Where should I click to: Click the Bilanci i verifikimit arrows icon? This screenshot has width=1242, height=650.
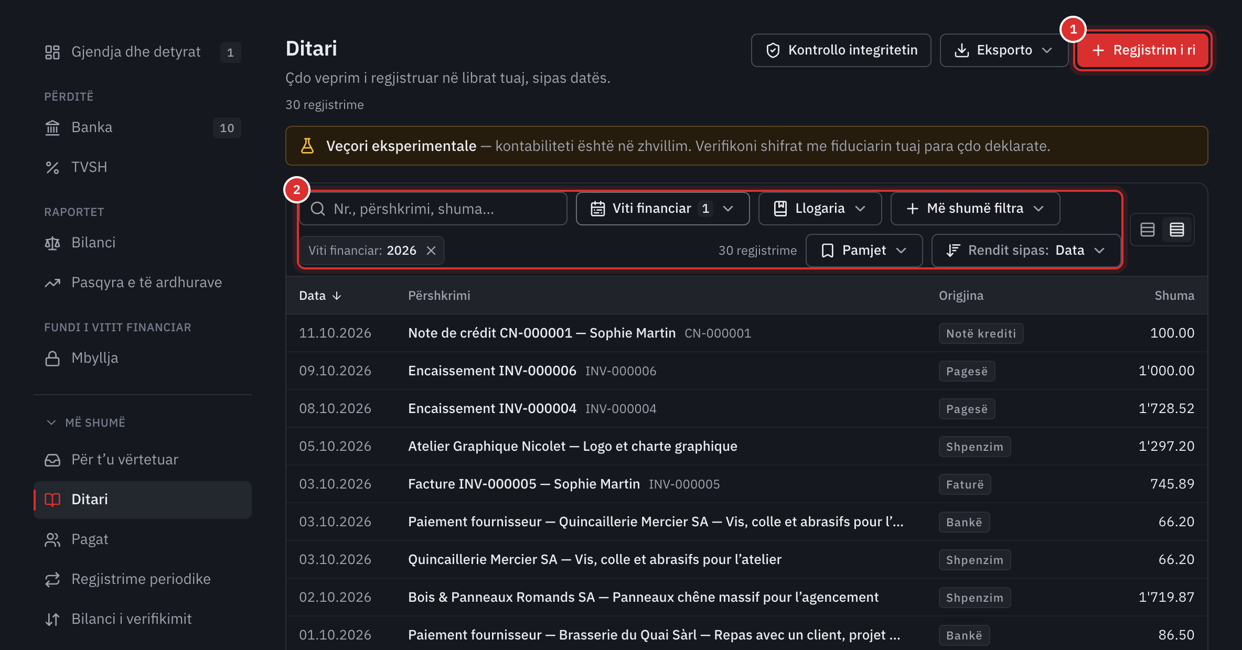[x=52, y=619]
